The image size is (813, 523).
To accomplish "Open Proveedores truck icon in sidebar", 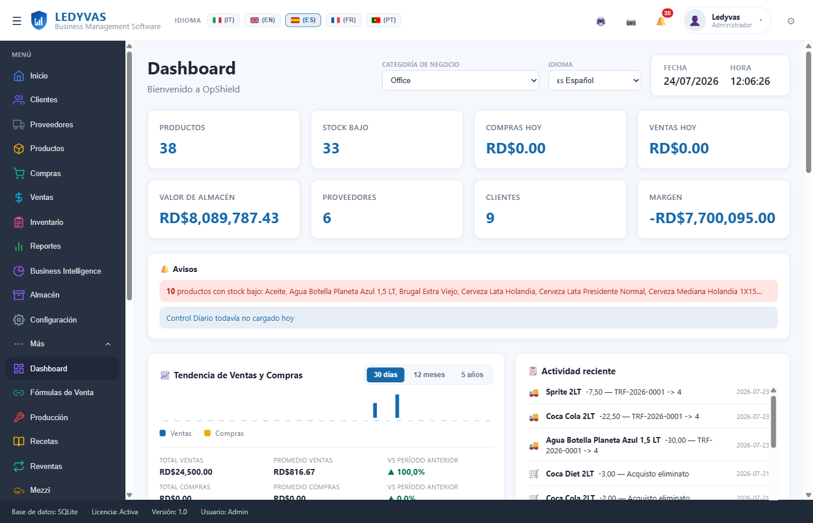I will (19, 124).
